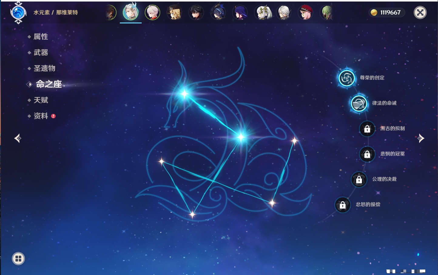Viewport: 438px width, 275px height.
Task: Go to next character with right arrow
Action: point(421,138)
